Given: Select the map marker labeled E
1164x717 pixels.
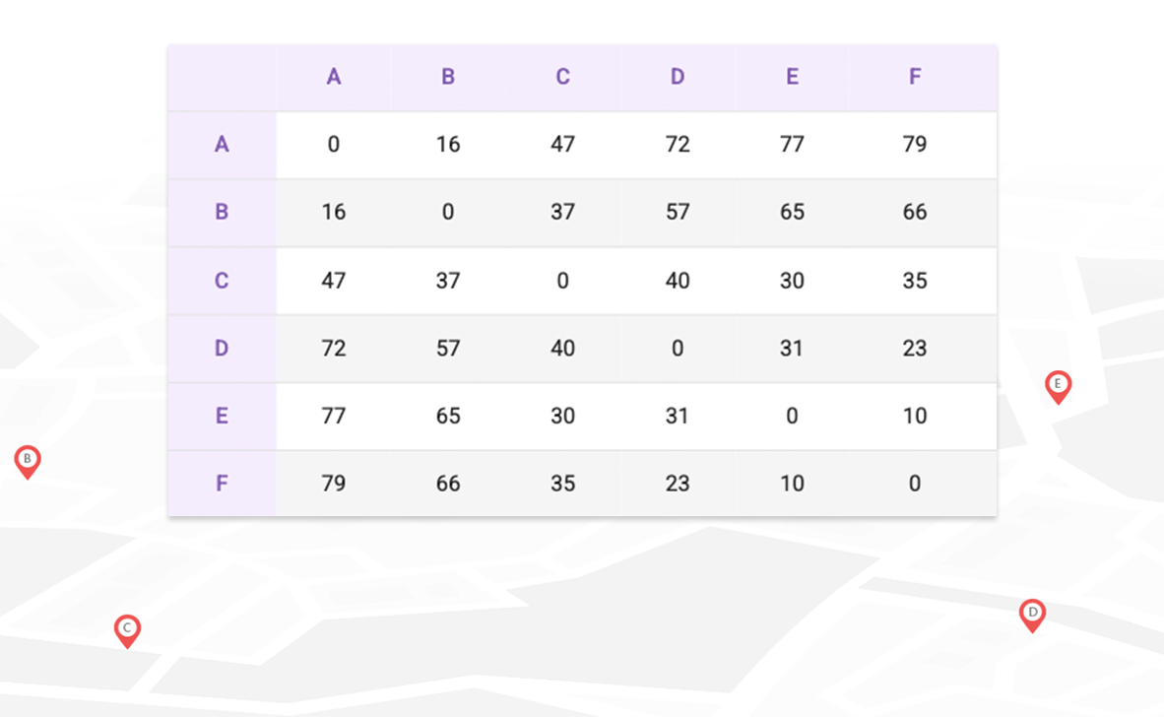Looking at the screenshot, I should coord(1058,387).
